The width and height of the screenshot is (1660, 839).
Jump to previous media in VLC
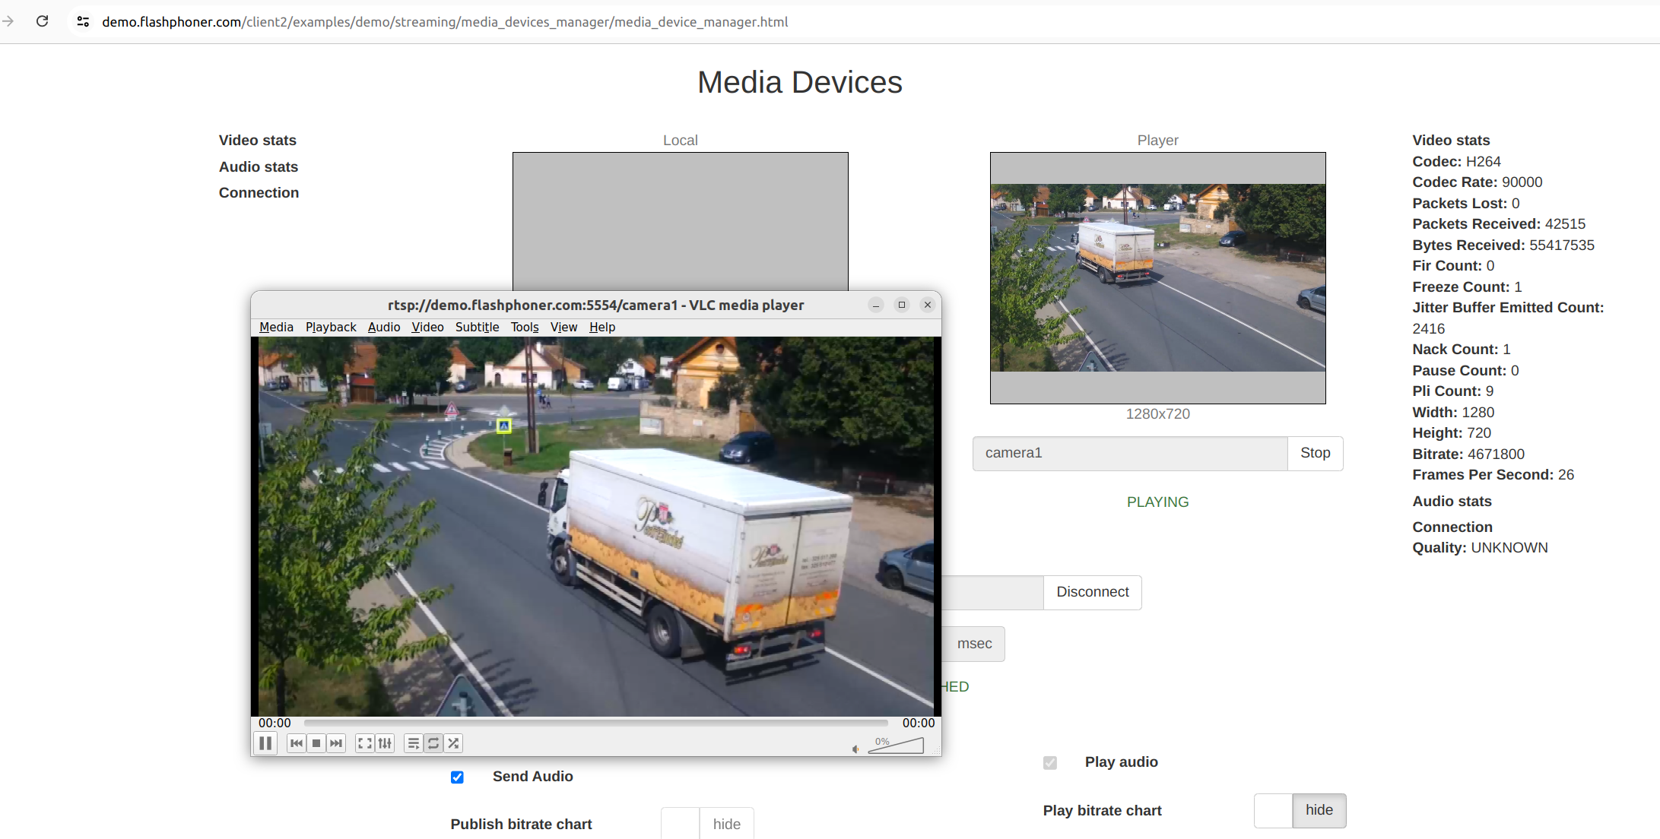pyautogui.click(x=297, y=743)
